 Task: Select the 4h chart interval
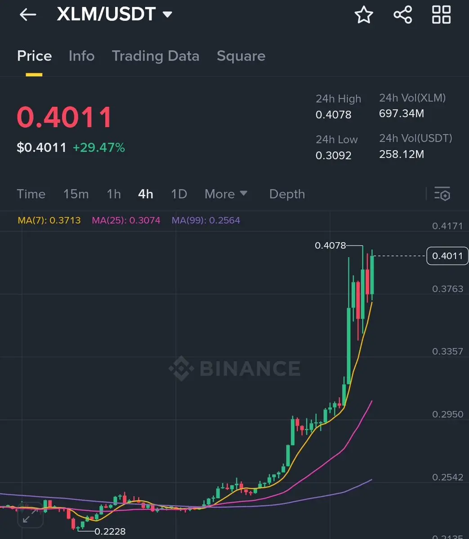click(145, 194)
